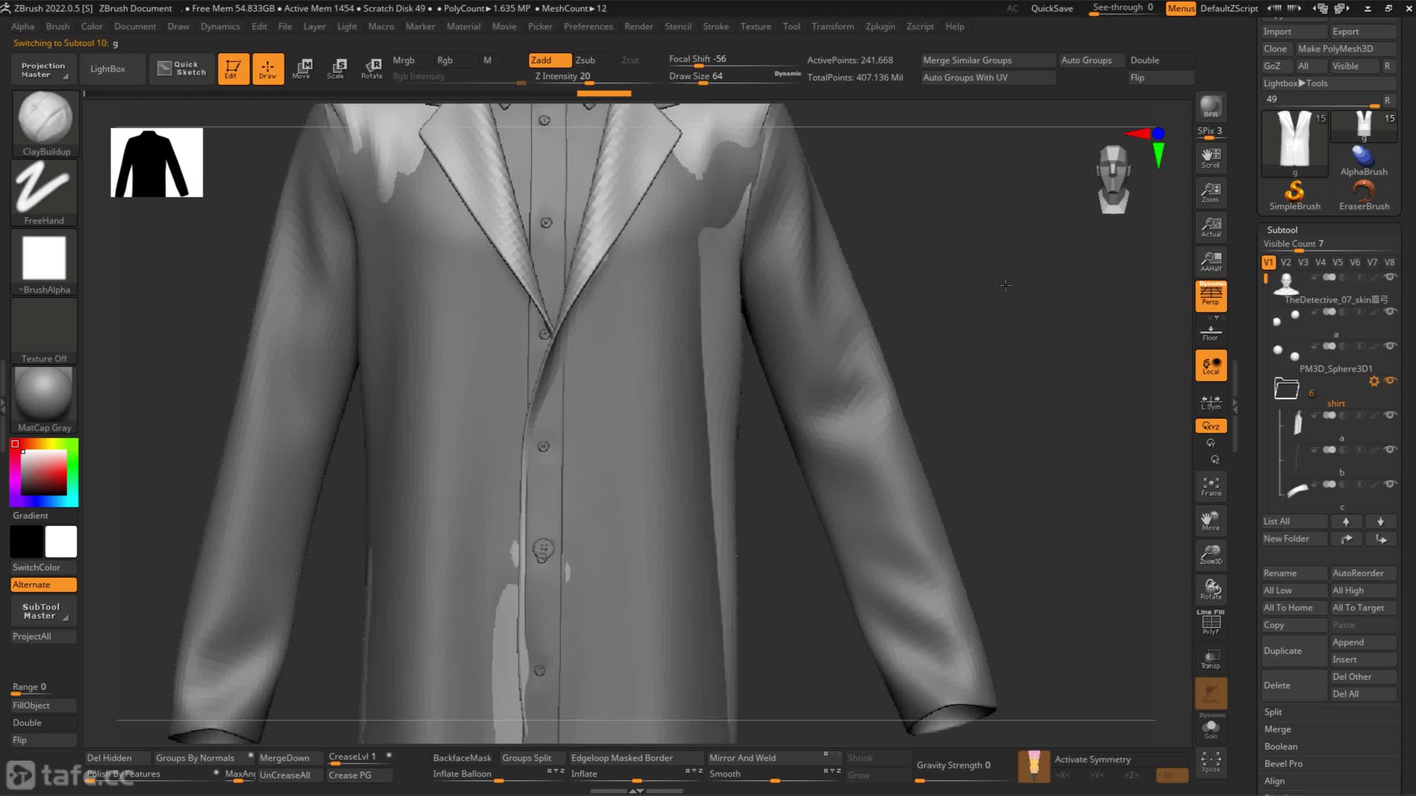Open the Render menu
This screenshot has height=796, width=1416.
point(638,26)
